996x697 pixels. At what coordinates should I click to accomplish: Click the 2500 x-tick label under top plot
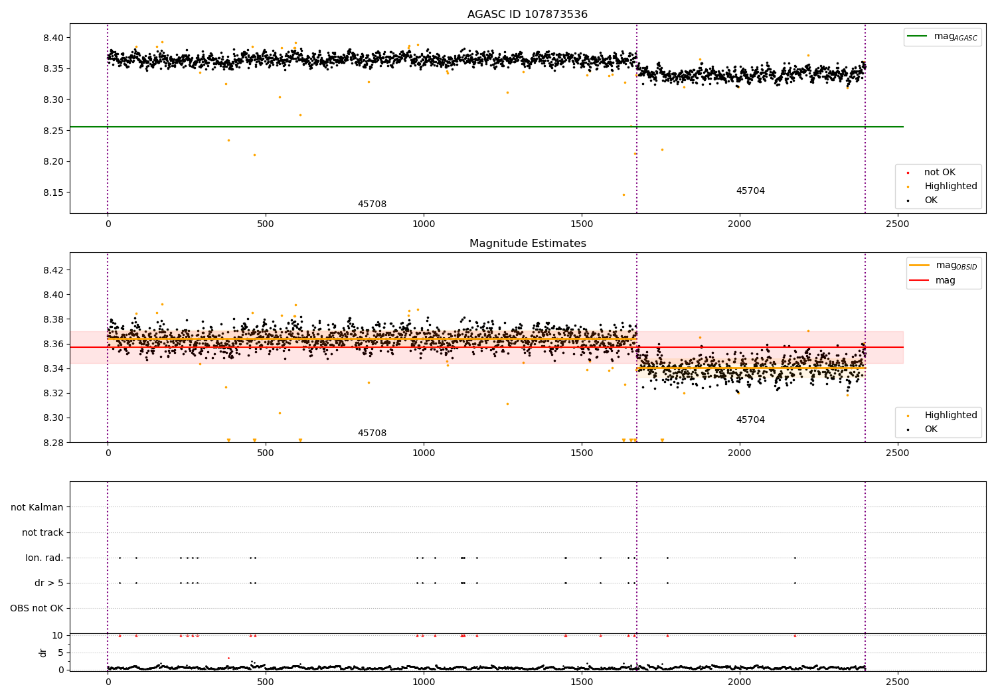pos(898,224)
